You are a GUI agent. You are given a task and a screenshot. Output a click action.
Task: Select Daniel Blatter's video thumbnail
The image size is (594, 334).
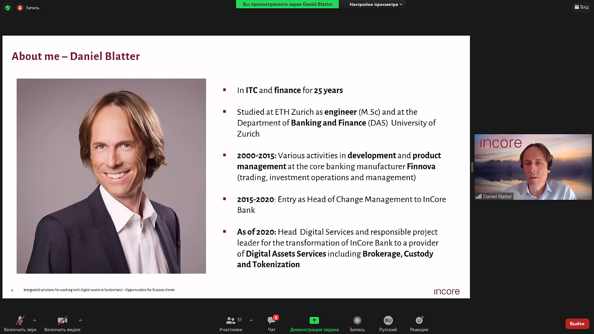pyautogui.click(x=533, y=167)
